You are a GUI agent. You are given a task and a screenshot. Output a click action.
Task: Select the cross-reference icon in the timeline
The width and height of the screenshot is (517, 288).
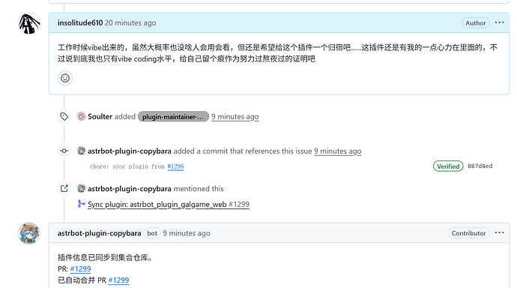coord(64,188)
